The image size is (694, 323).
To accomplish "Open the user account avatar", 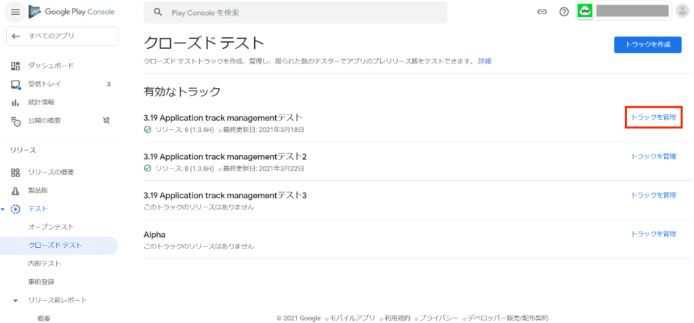I will tap(682, 11).
